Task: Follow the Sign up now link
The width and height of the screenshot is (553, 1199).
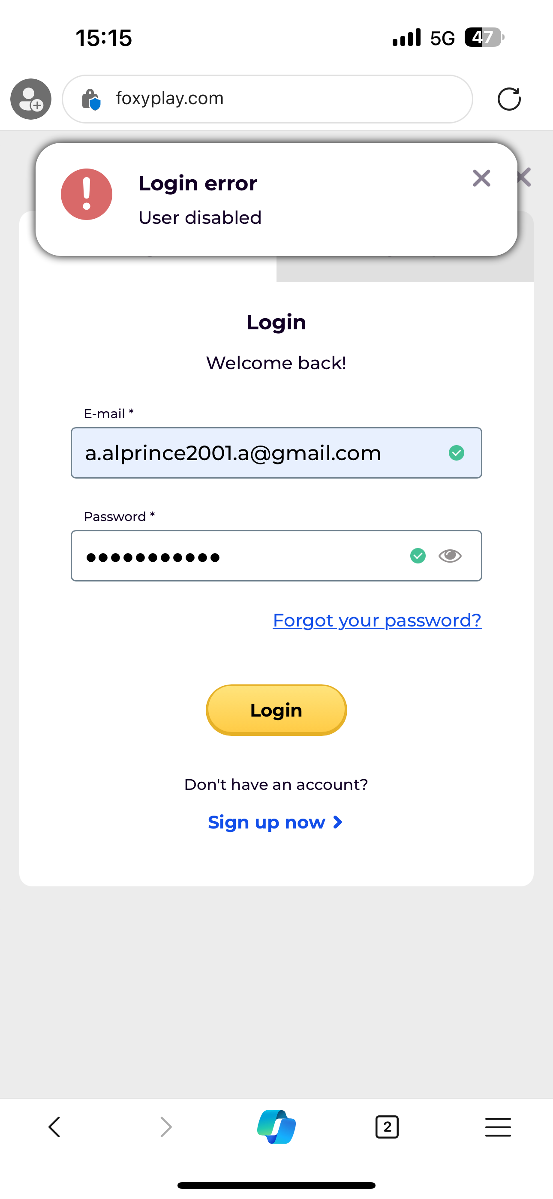Action: 276,822
